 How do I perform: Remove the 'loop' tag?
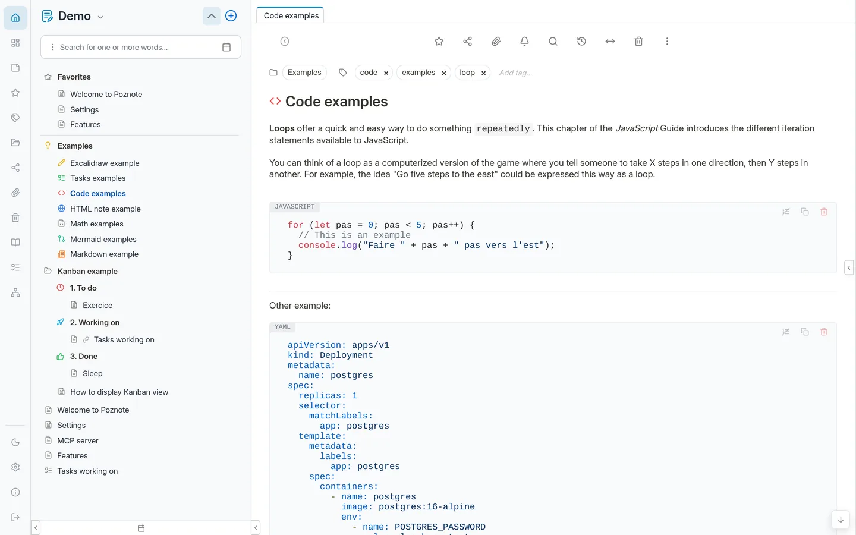point(484,73)
